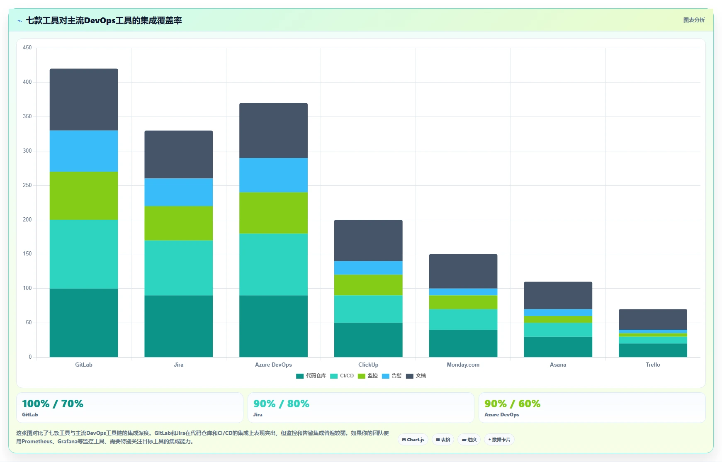Click the small icon before the chart title
This screenshot has height=462, width=722.
click(19, 21)
